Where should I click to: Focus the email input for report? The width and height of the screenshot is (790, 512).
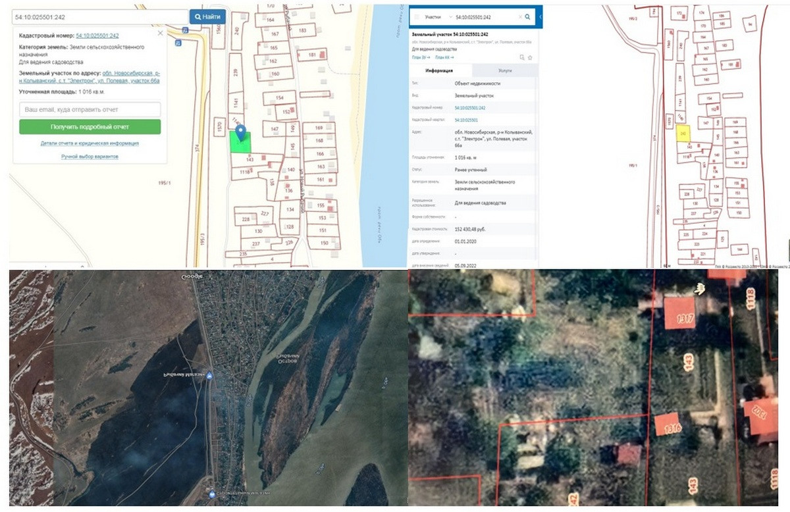click(x=90, y=109)
